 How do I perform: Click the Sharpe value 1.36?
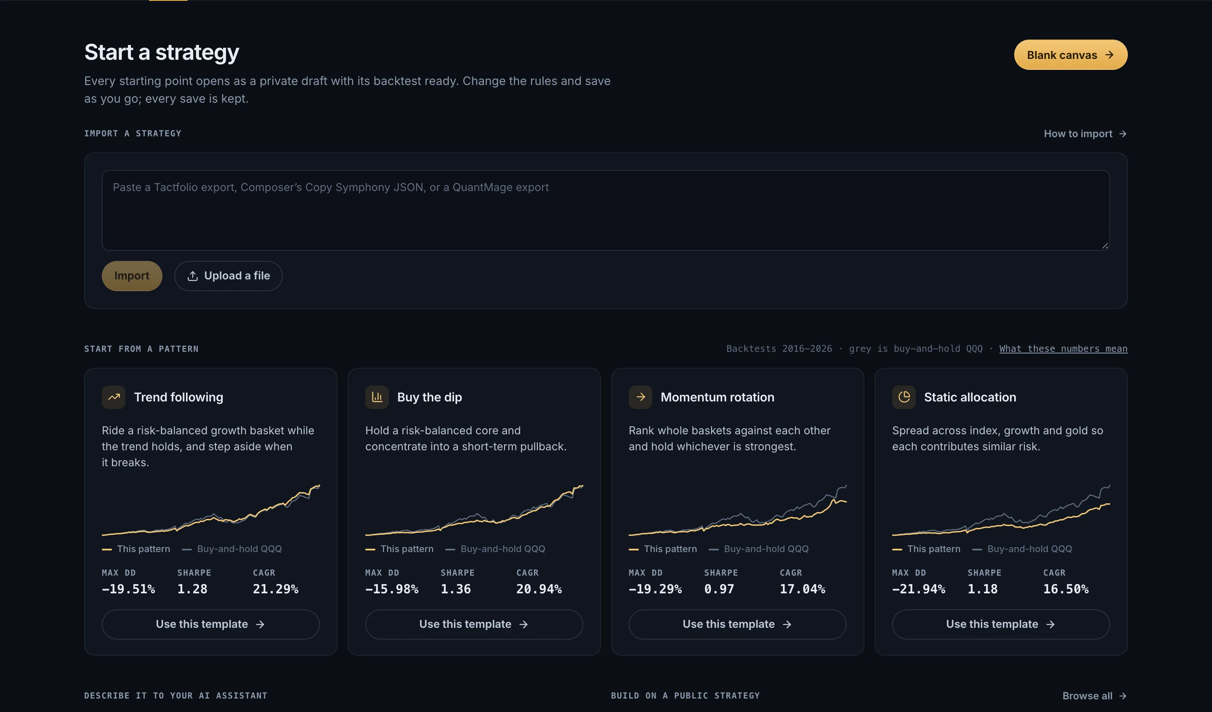pyautogui.click(x=455, y=589)
